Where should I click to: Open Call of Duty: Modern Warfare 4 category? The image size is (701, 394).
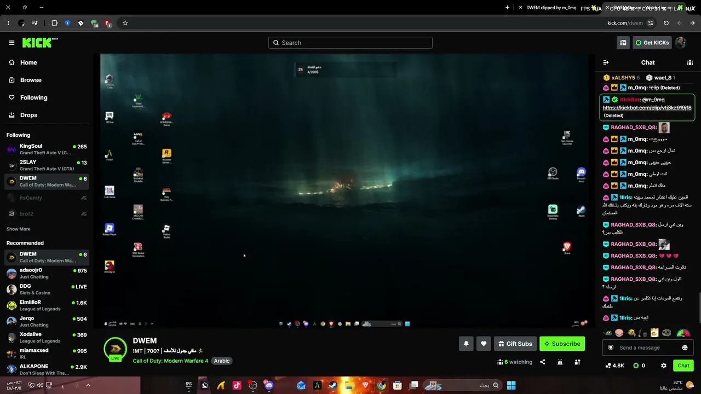click(170, 361)
